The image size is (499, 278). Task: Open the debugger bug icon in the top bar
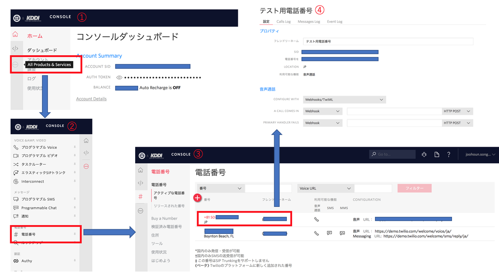pos(424,154)
